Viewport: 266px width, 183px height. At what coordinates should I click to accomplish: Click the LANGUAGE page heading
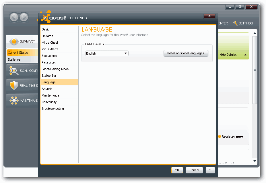(x=97, y=30)
